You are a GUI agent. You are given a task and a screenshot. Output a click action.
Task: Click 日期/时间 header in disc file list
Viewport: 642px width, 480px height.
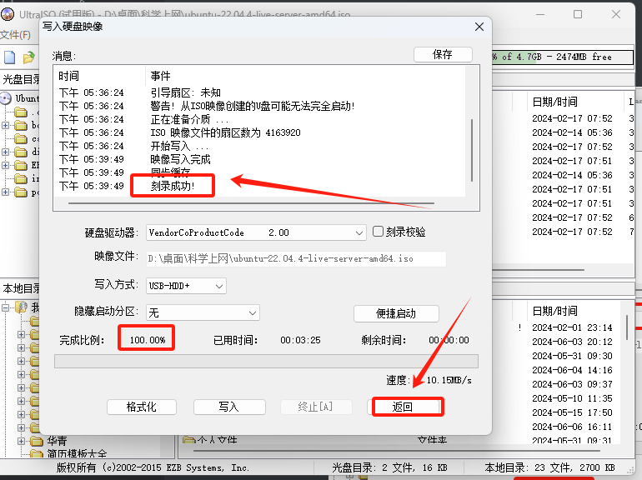click(554, 102)
